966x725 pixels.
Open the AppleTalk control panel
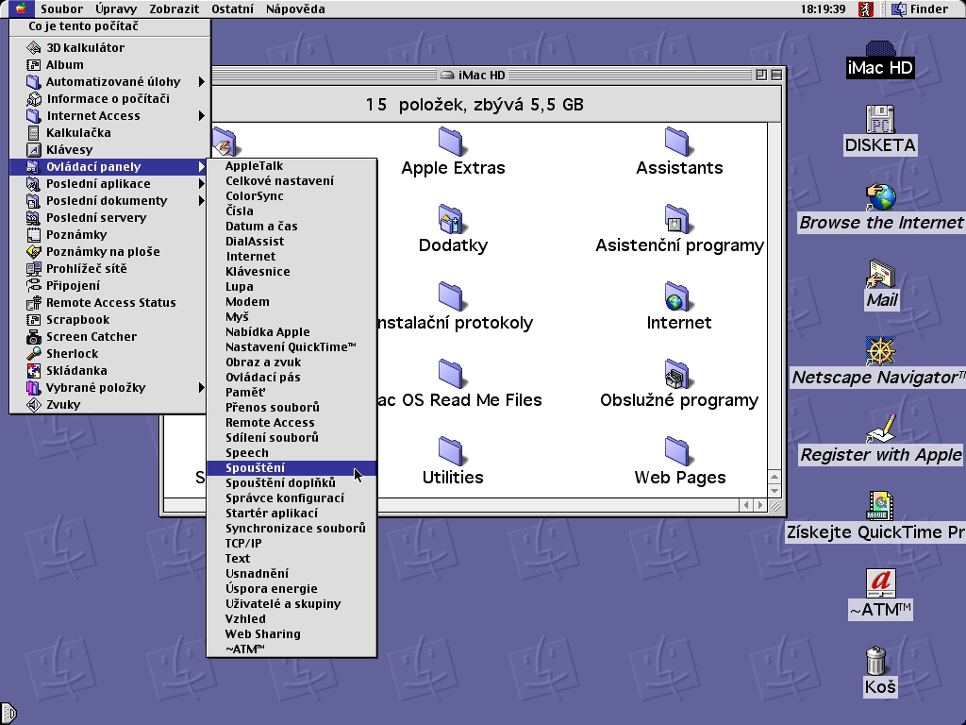point(291,166)
